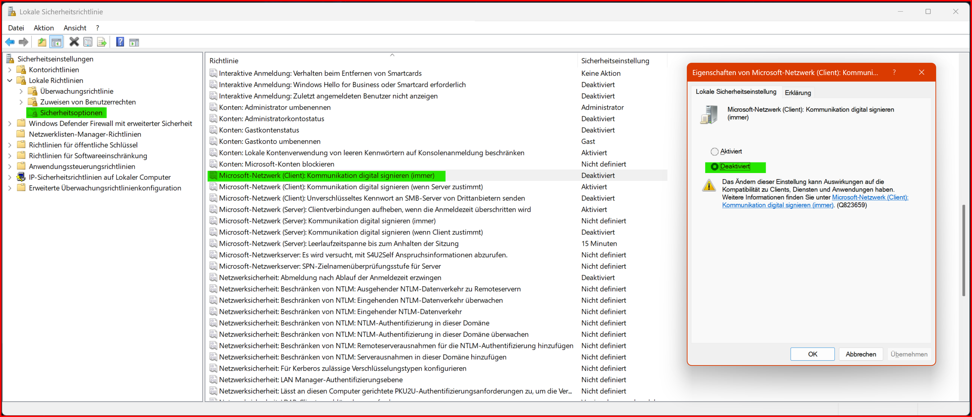Click the blue Help question mark icon
972x417 pixels.
coord(120,42)
